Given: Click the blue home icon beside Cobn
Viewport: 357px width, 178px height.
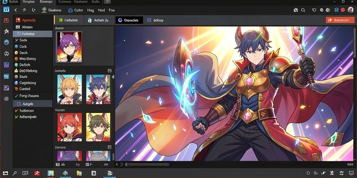Looking at the screenshot, I should (x=70, y=10).
